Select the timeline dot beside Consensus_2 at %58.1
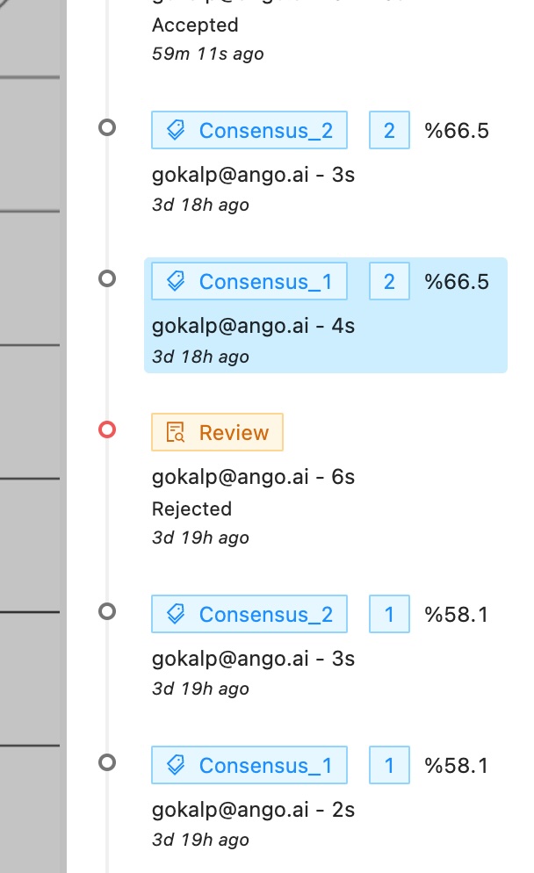The image size is (534, 873). tap(107, 611)
